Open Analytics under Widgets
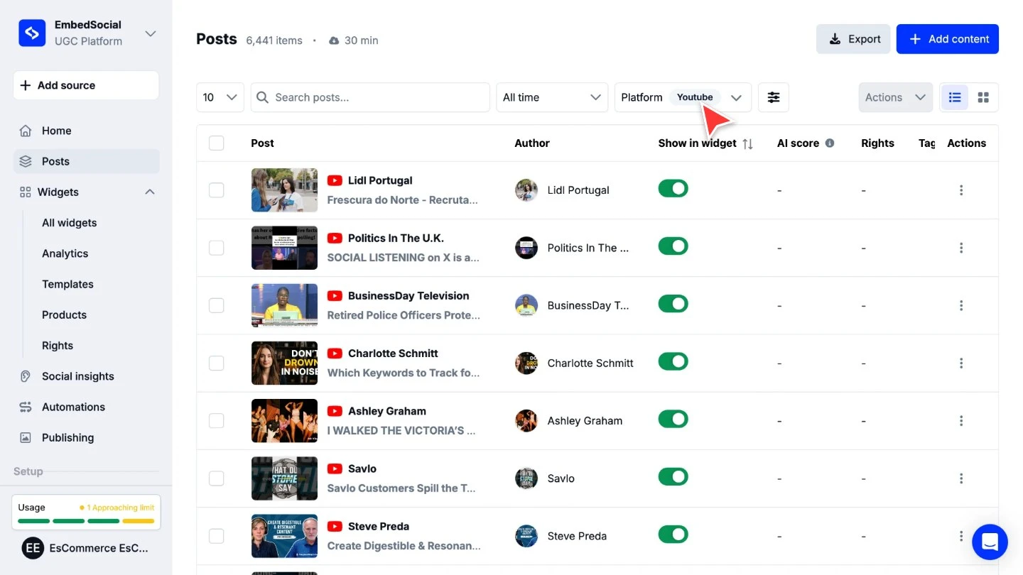The image size is (1023, 575). 65,253
